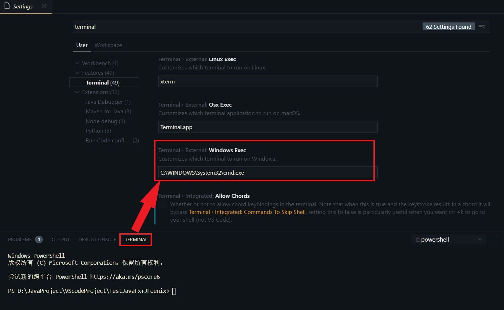Click the problems count badge '1'

pos(39,240)
